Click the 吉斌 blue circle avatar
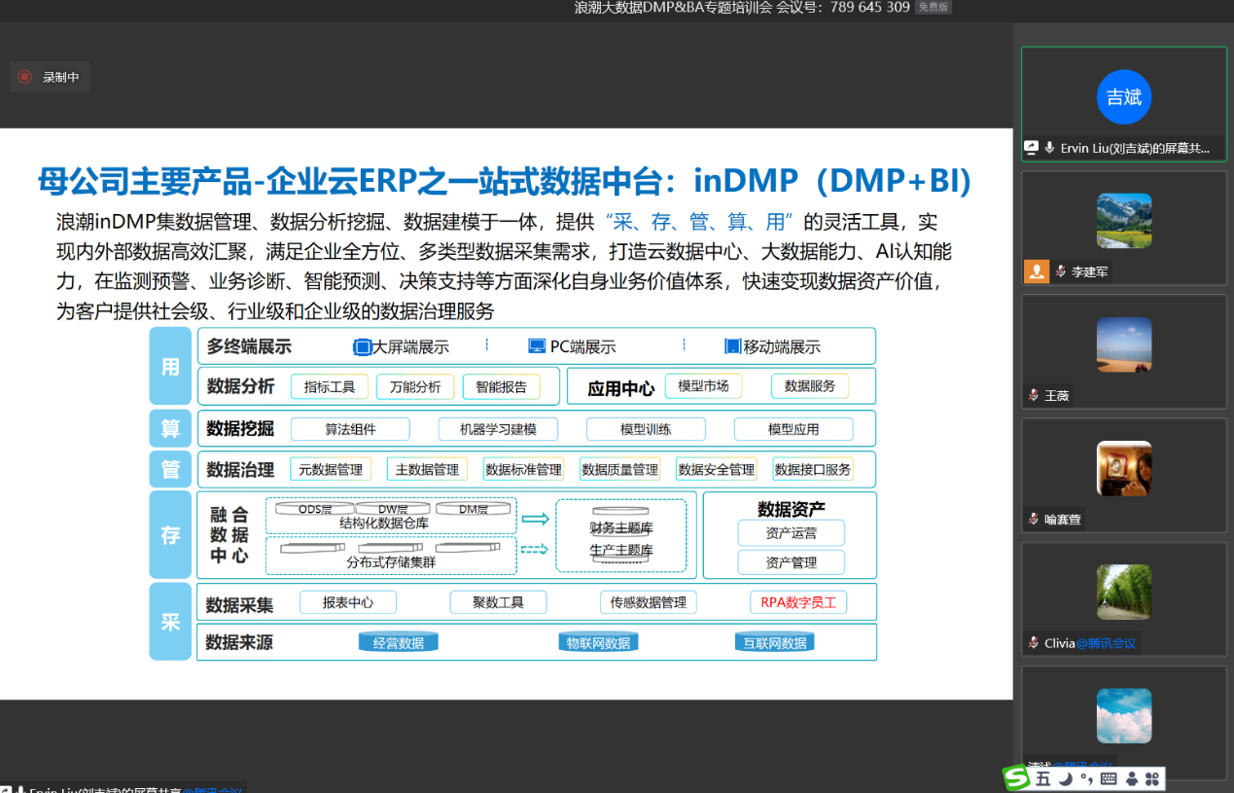The width and height of the screenshot is (1234, 793). point(1123,97)
